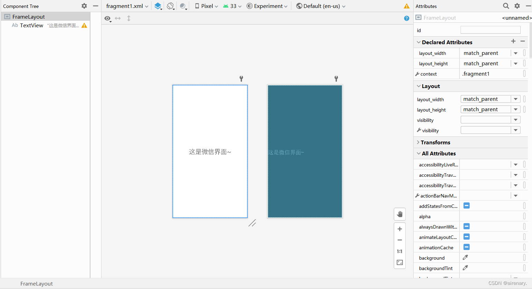This screenshot has height=289, width=532.
Task: Open actionBarNavMode dropdown arrow
Action: [x=516, y=196]
